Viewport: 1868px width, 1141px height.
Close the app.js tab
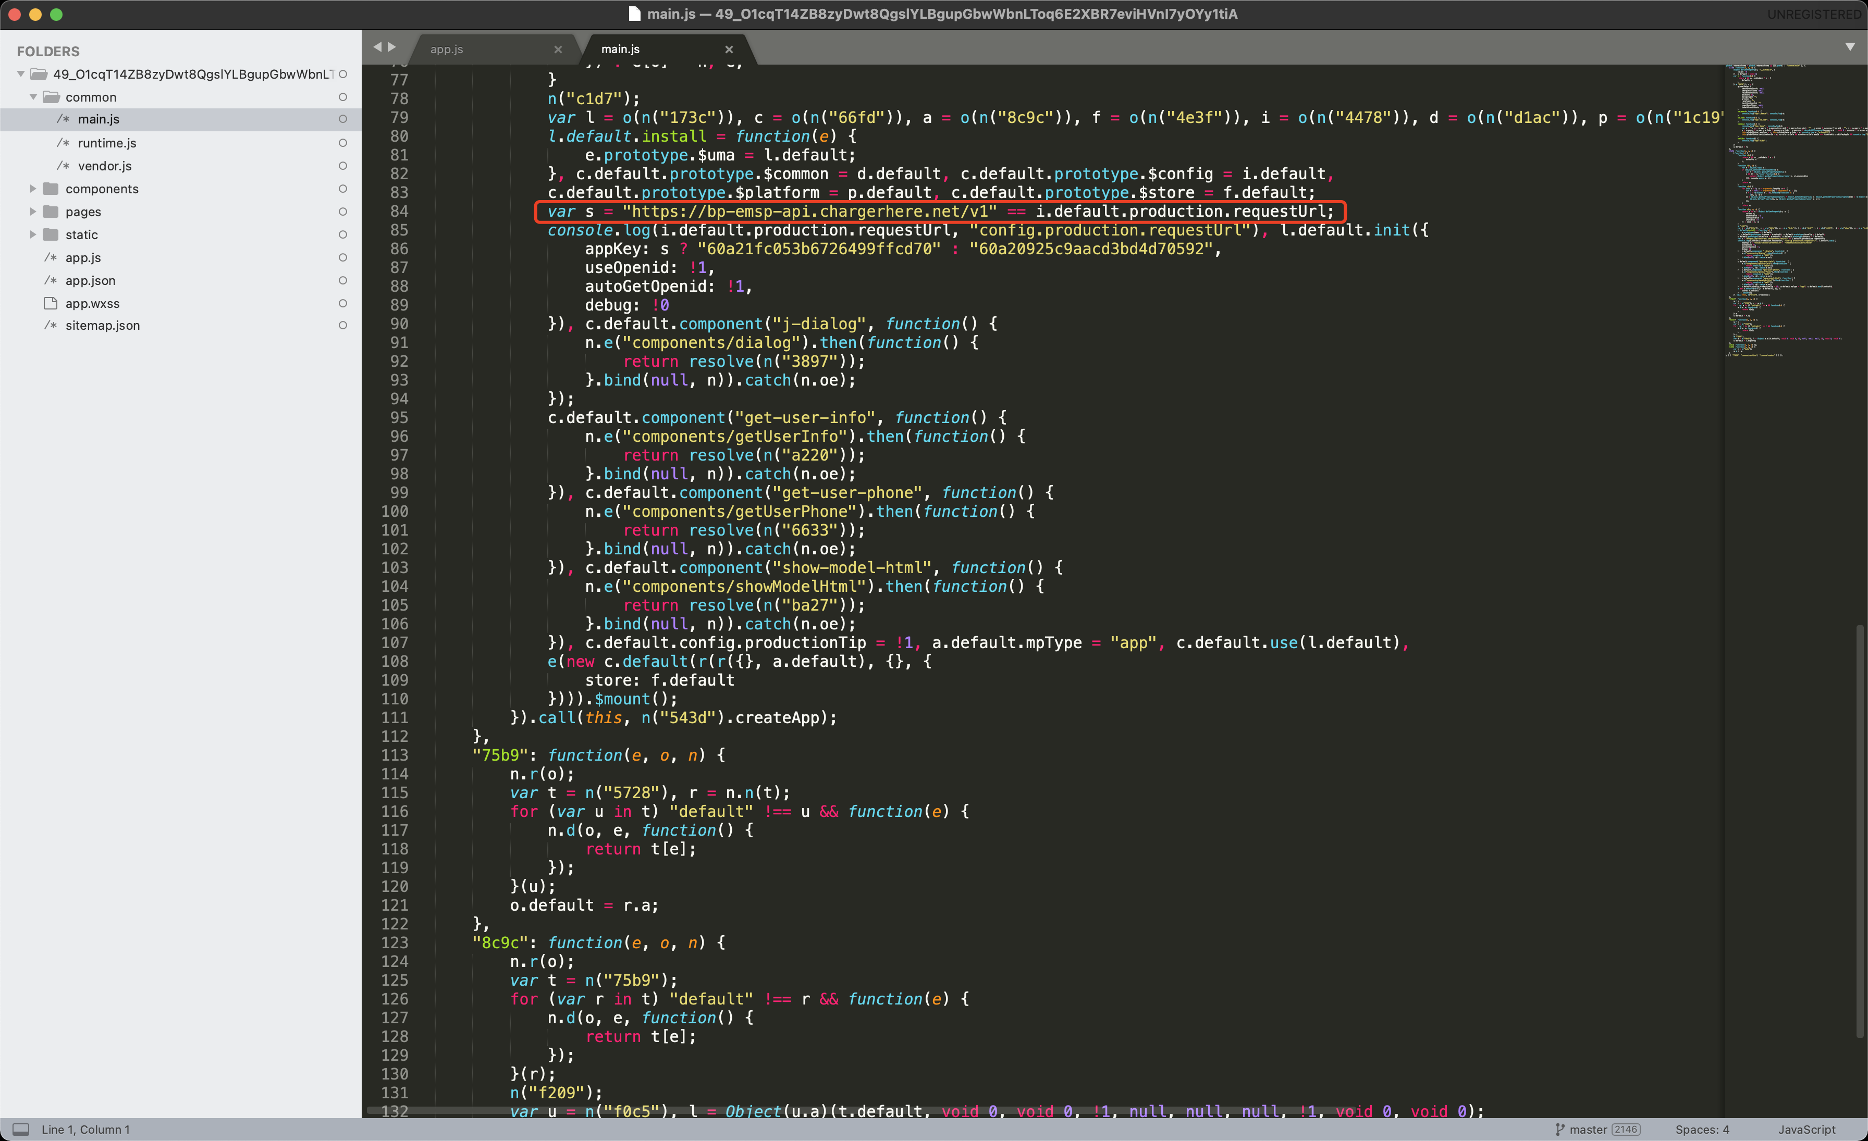[x=558, y=49]
